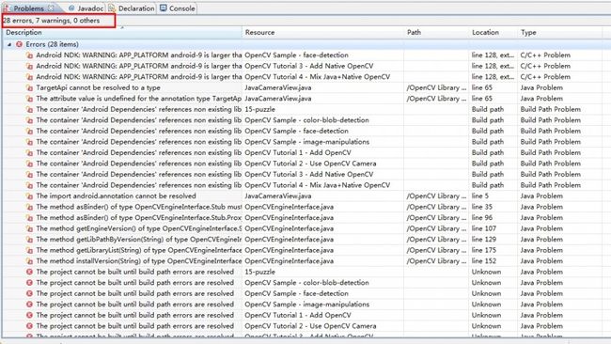Select 'JavaCameraView.java' in the line 5 row
The height and width of the screenshot is (344, 611).
click(278, 195)
